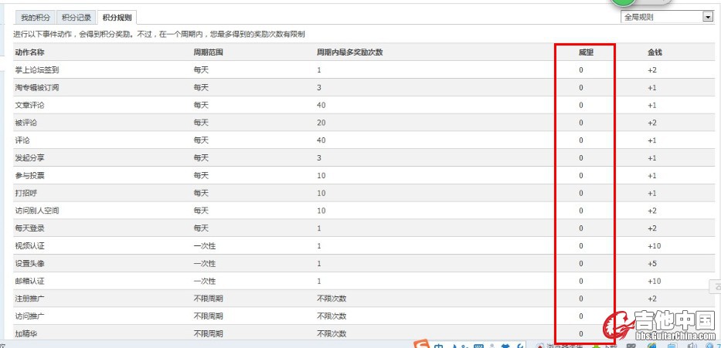
Task: Select the 视频认证 row name
Action: tap(29, 246)
